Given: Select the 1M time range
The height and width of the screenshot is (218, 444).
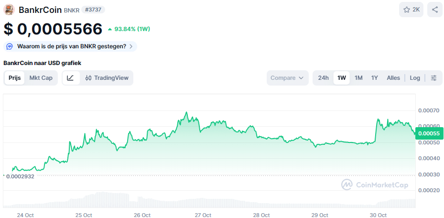Looking at the screenshot, I should point(358,78).
